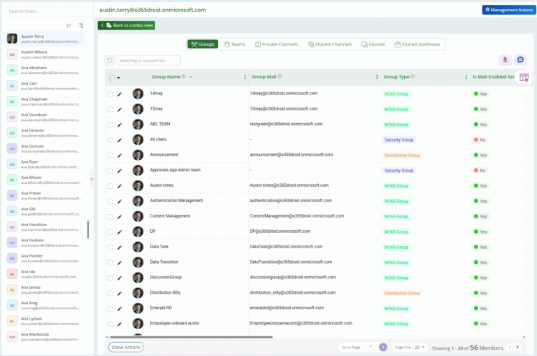Click the Search Users input field
The image size is (537, 356).
coord(45,11)
